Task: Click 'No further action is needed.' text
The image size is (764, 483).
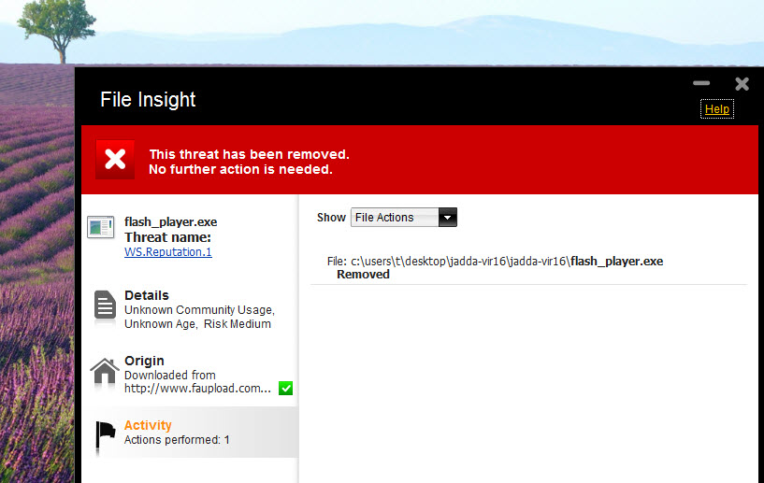Action: point(240,169)
